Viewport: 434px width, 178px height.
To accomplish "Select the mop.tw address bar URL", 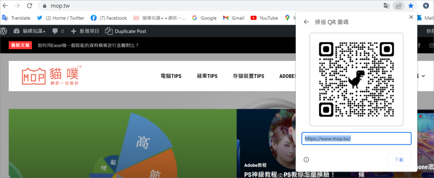I will (60, 6).
